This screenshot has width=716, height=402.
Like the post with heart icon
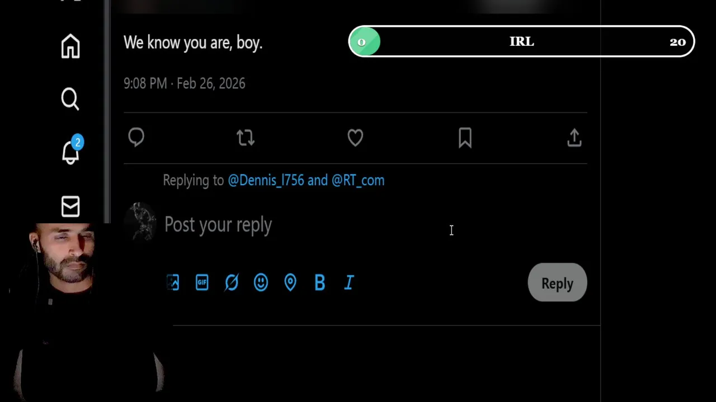click(355, 138)
